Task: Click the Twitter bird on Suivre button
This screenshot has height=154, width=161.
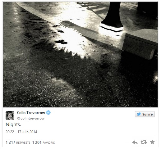Action: pos(139,114)
